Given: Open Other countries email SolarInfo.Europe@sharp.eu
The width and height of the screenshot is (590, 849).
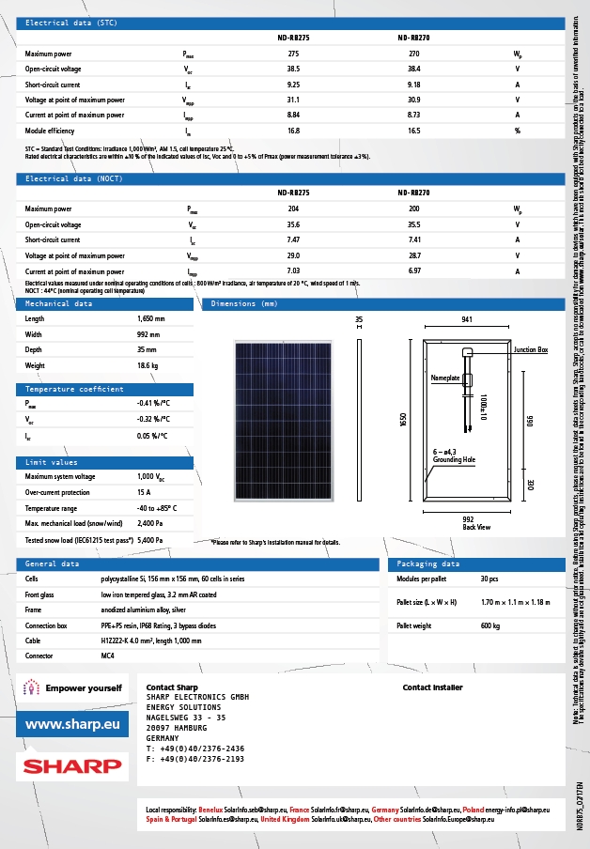Looking at the screenshot, I should click(458, 819).
